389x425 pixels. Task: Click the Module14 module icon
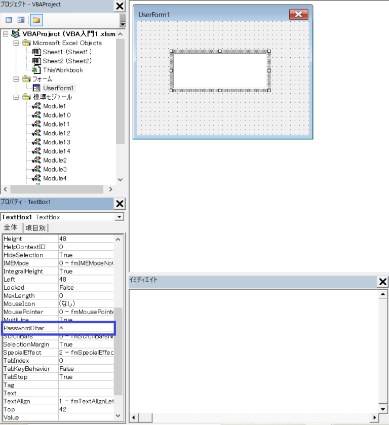click(x=36, y=151)
